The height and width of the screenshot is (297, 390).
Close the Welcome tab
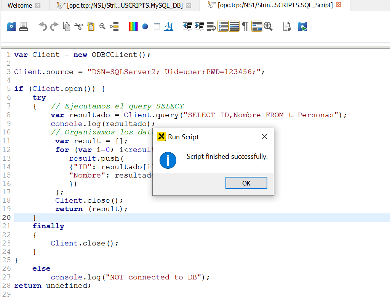pos(38,5)
